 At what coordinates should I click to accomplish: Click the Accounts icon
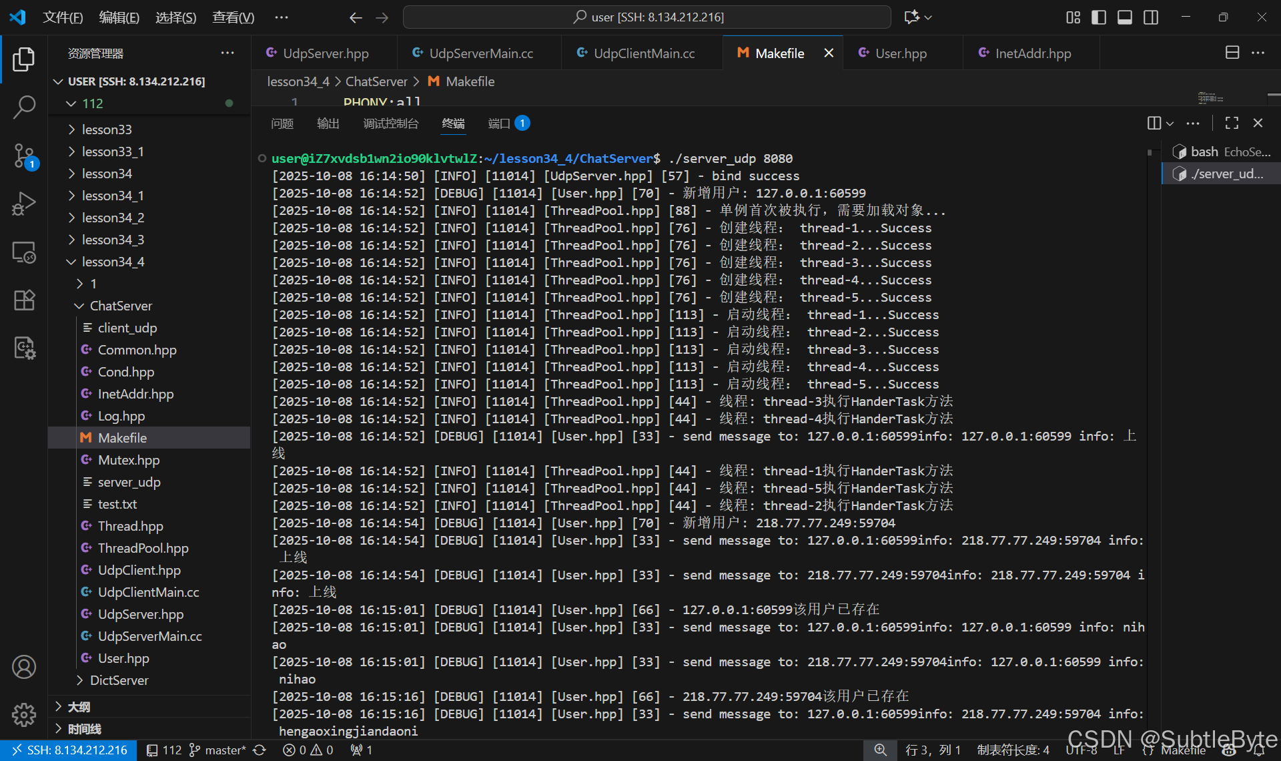coord(24,667)
